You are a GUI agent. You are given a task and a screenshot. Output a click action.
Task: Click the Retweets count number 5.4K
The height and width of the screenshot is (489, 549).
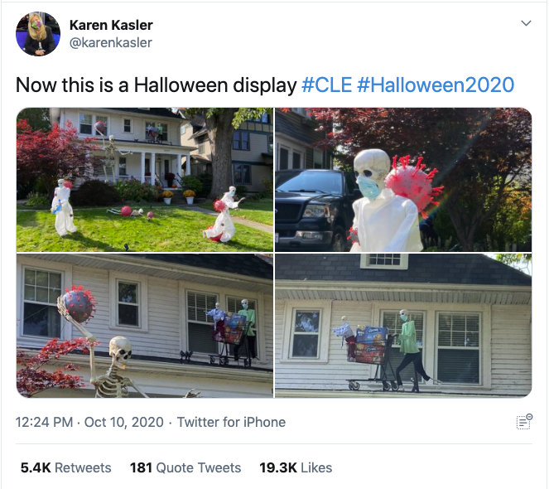[36, 467]
